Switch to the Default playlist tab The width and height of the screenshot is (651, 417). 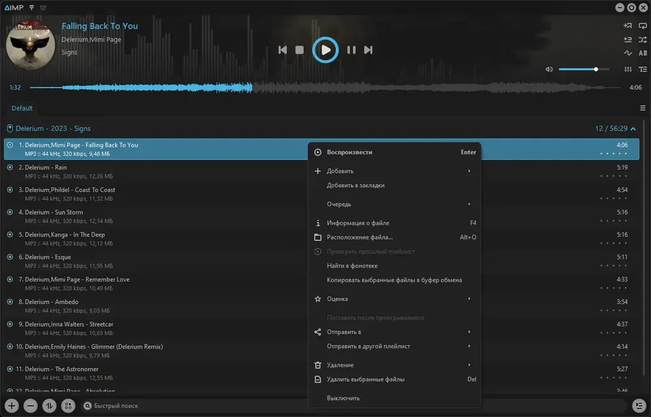tap(22, 108)
